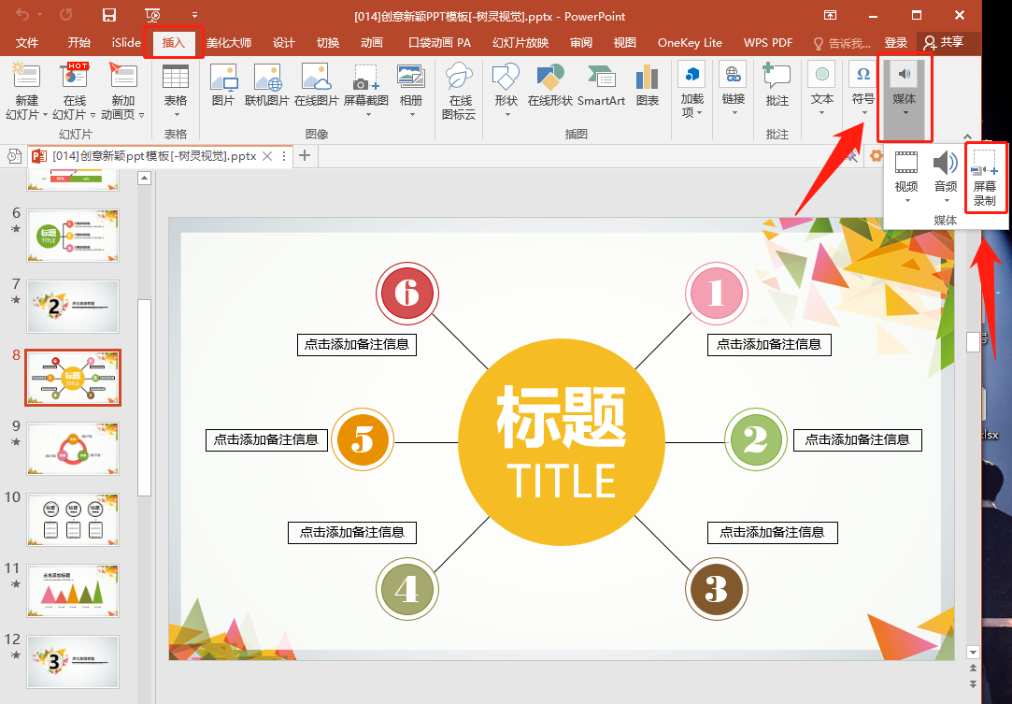Expand the 新建幻灯片 dropdown arrow

[45, 115]
